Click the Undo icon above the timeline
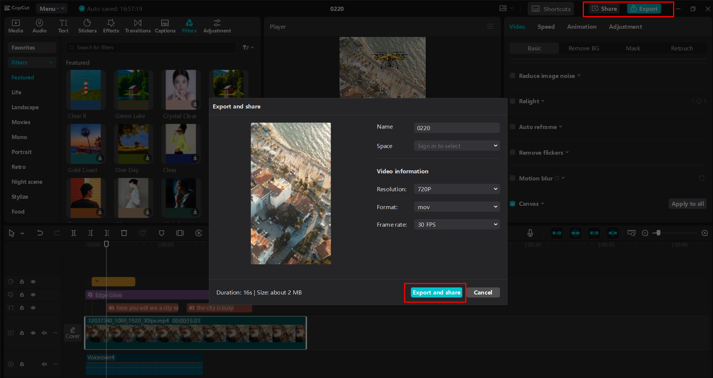 pos(40,233)
